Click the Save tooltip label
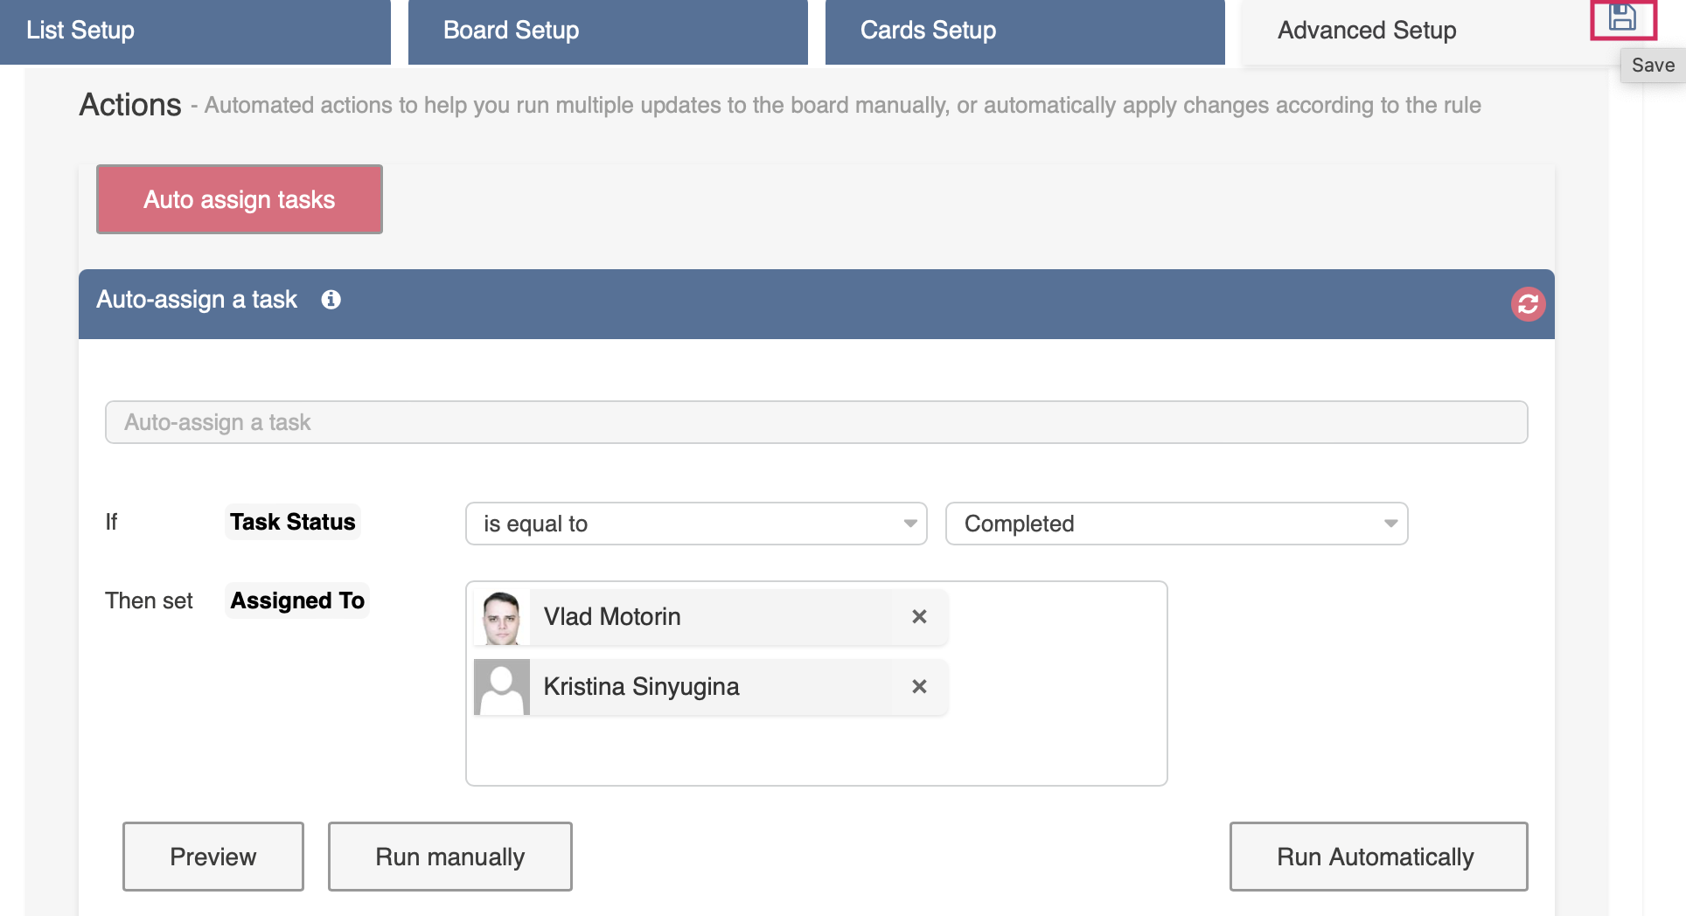The height and width of the screenshot is (916, 1686). point(1652,65)
